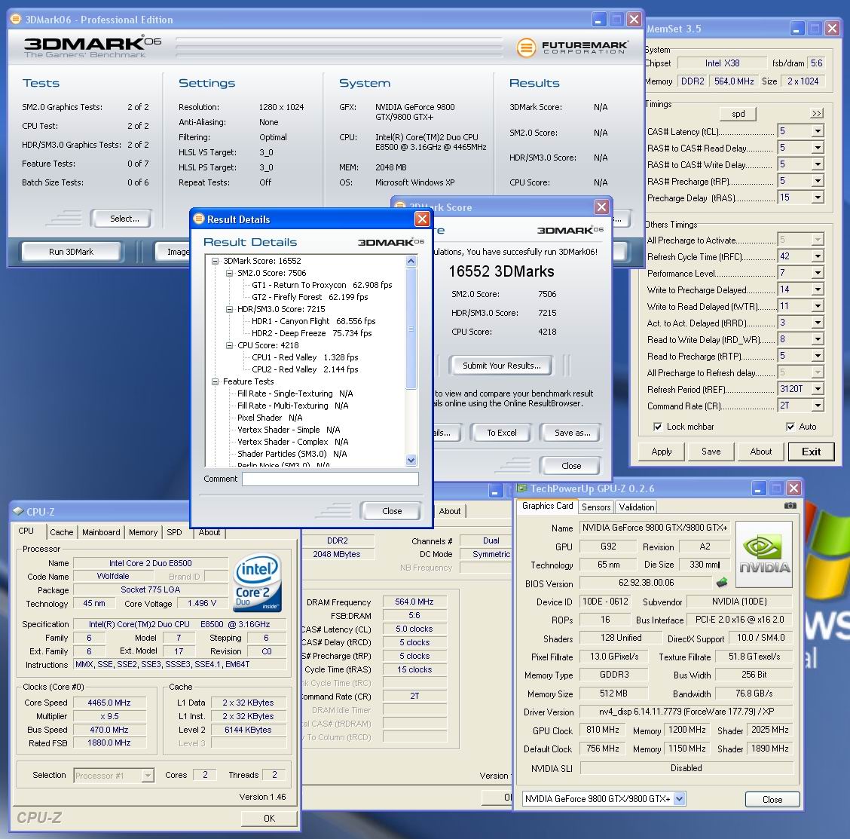Click Close button in Result Details
Image resolution: width=850 pixels, height=839 pixels.
(391, 511)
